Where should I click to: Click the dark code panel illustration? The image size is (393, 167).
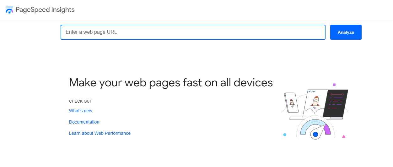[x=337, y=103]
